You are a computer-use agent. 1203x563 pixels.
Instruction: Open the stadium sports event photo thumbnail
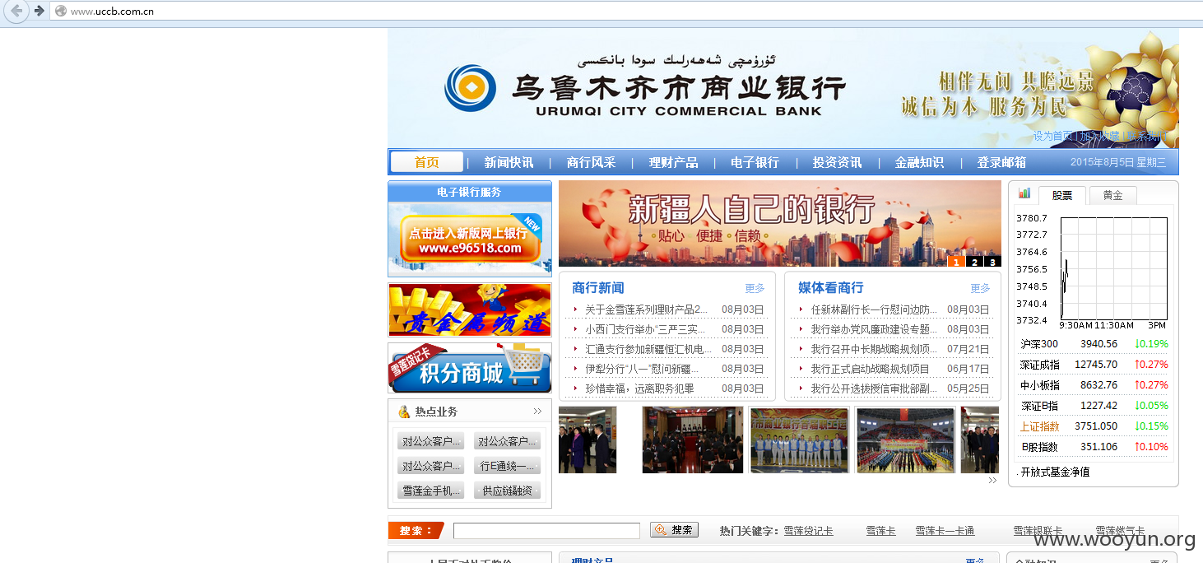click(x=905, y=440)
